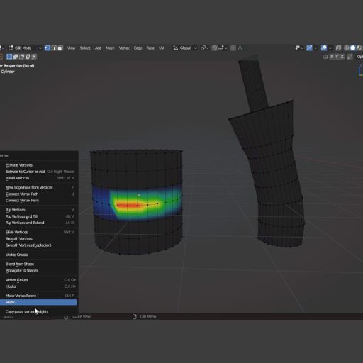Image resolution: width=363 pixels, height=363 pixels.
Task: Open the Edge menu in header
Action: tap(138, 48)
